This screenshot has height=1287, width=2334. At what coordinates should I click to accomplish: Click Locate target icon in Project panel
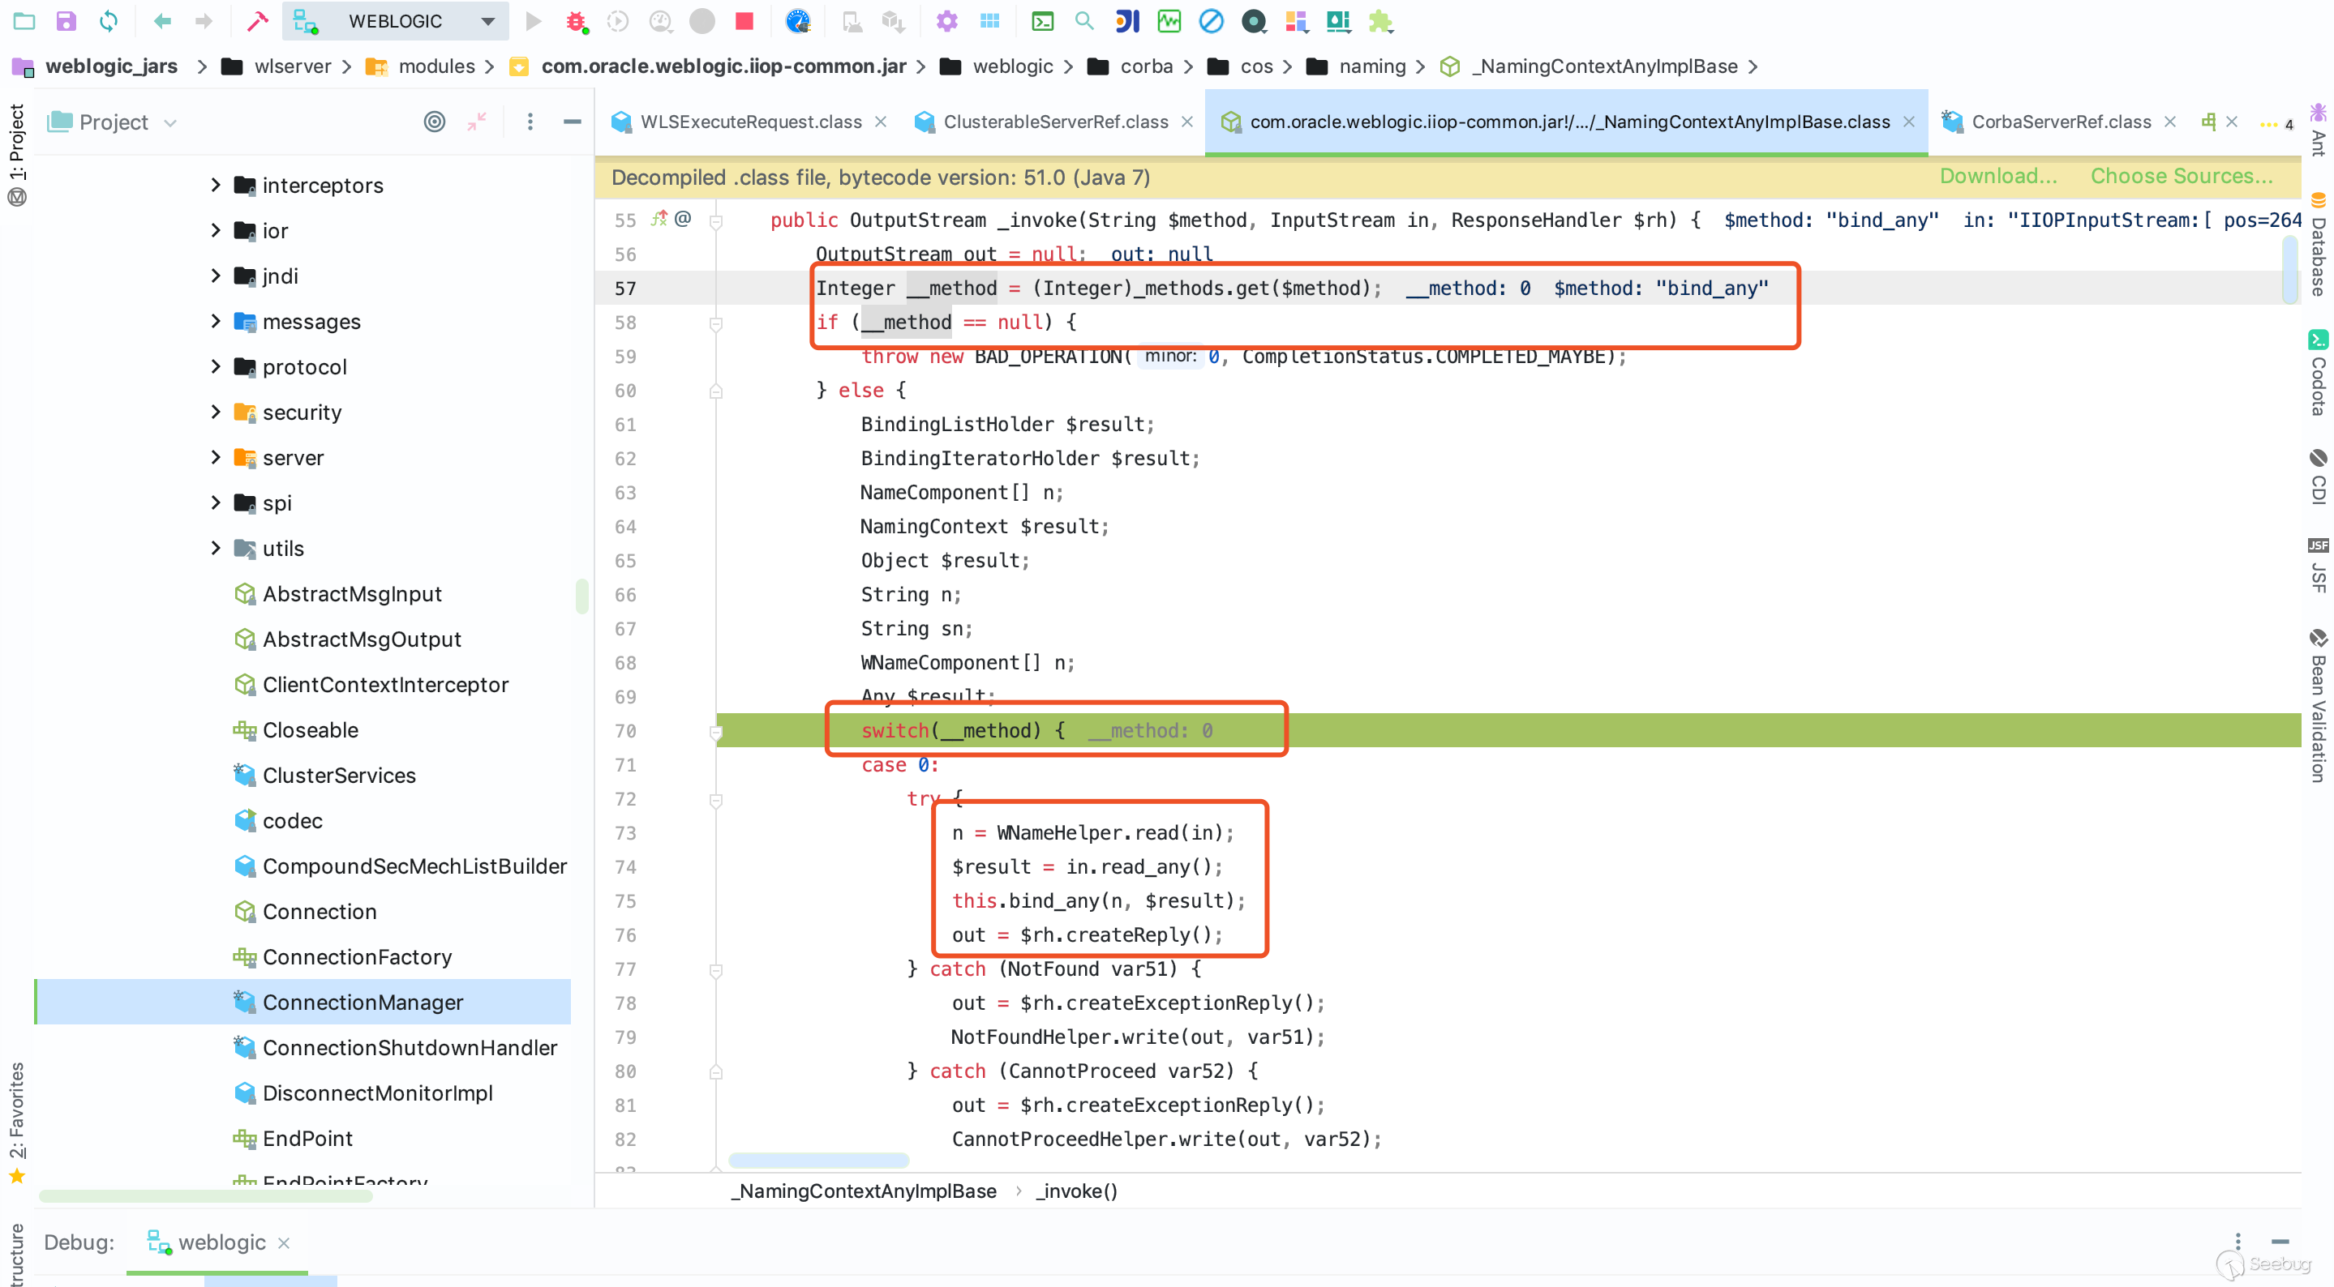coord(435,122)
